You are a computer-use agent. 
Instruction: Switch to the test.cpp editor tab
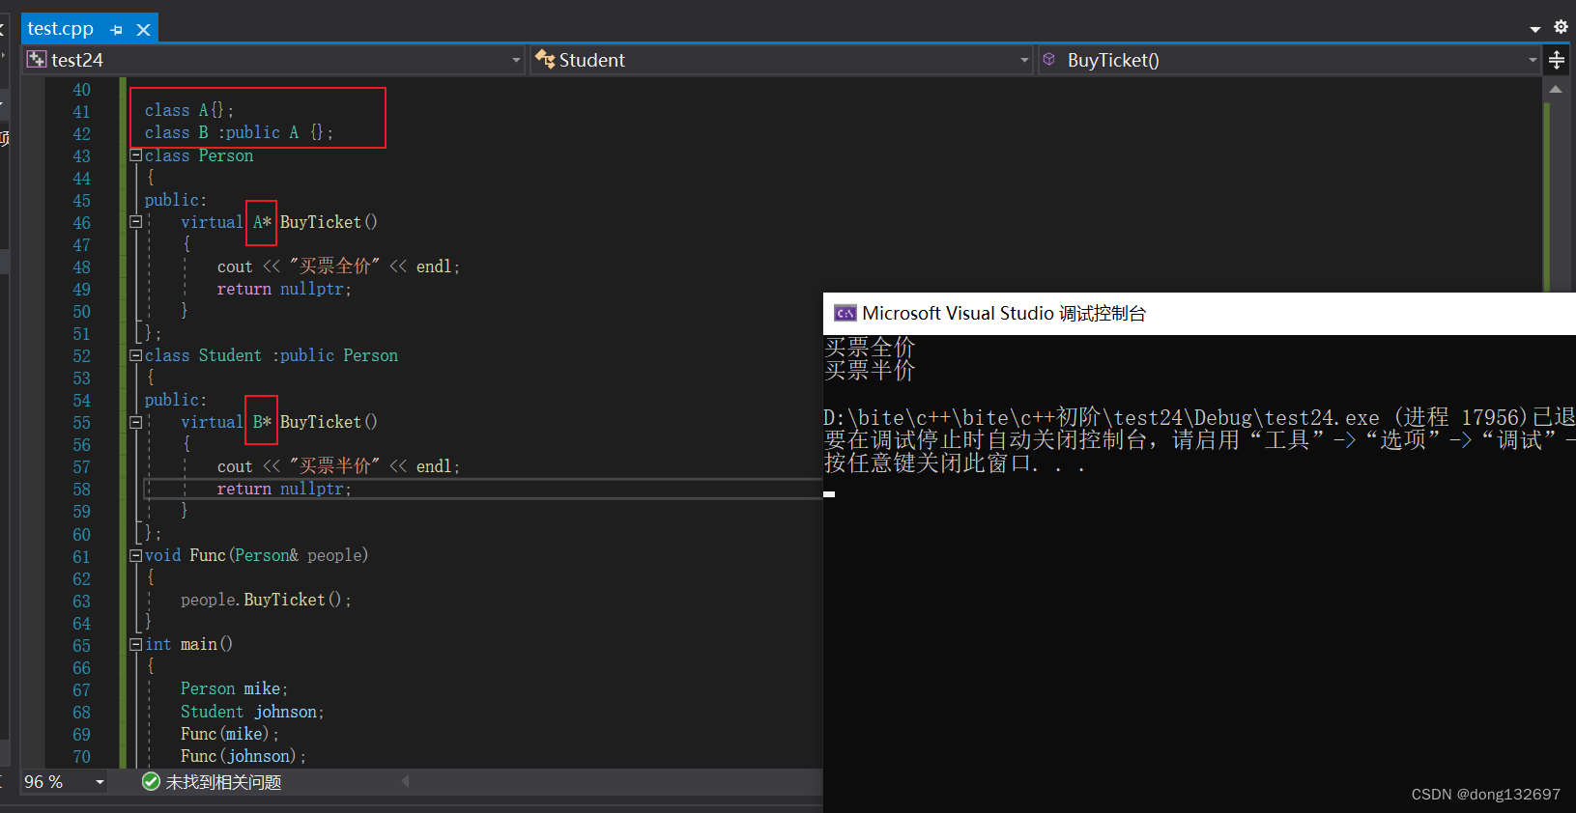pos(60,29)
